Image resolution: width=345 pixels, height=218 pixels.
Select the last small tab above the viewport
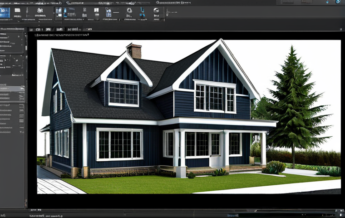click(x=89, y=29)
